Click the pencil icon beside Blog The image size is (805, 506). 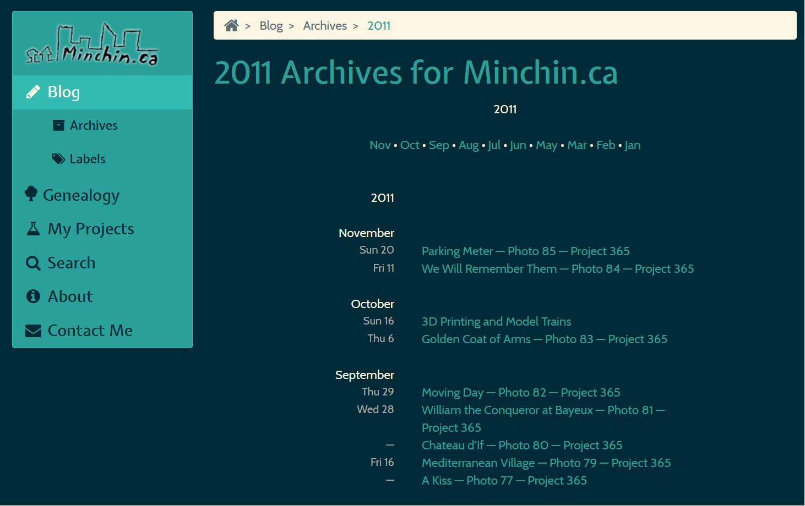pyautogui.click(x=33, y=92)
